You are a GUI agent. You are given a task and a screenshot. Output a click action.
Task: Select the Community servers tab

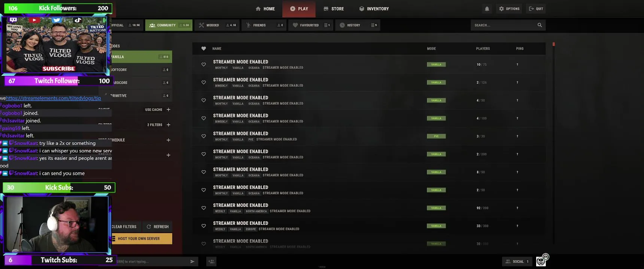[x=169, y=25]
